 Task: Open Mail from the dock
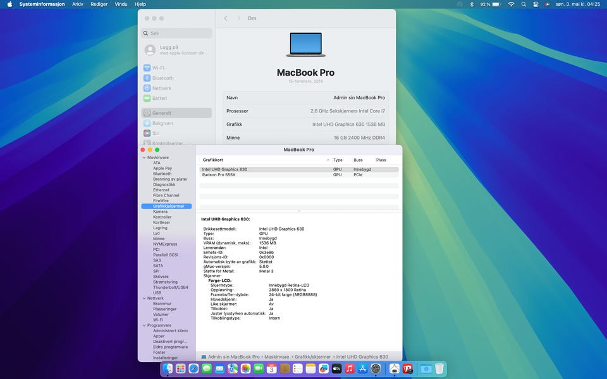[x=219, y=368]
